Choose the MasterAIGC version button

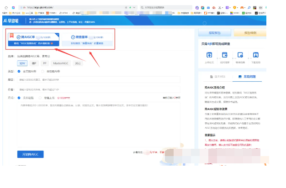(x=61, y=63)
